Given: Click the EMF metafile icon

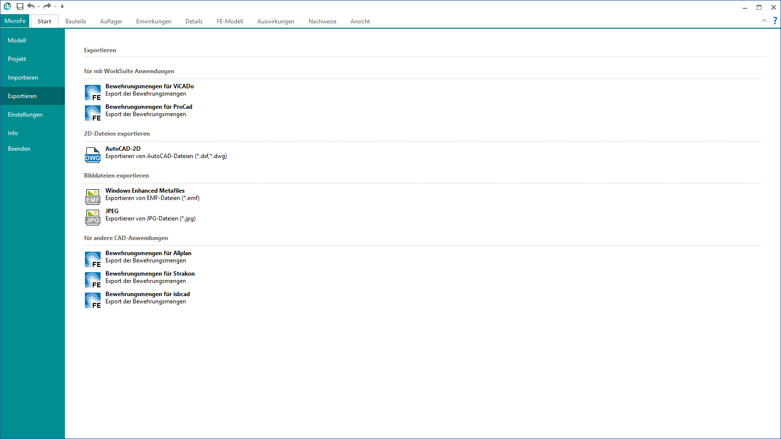Looking at the screenshot, I should click(93, 197).
